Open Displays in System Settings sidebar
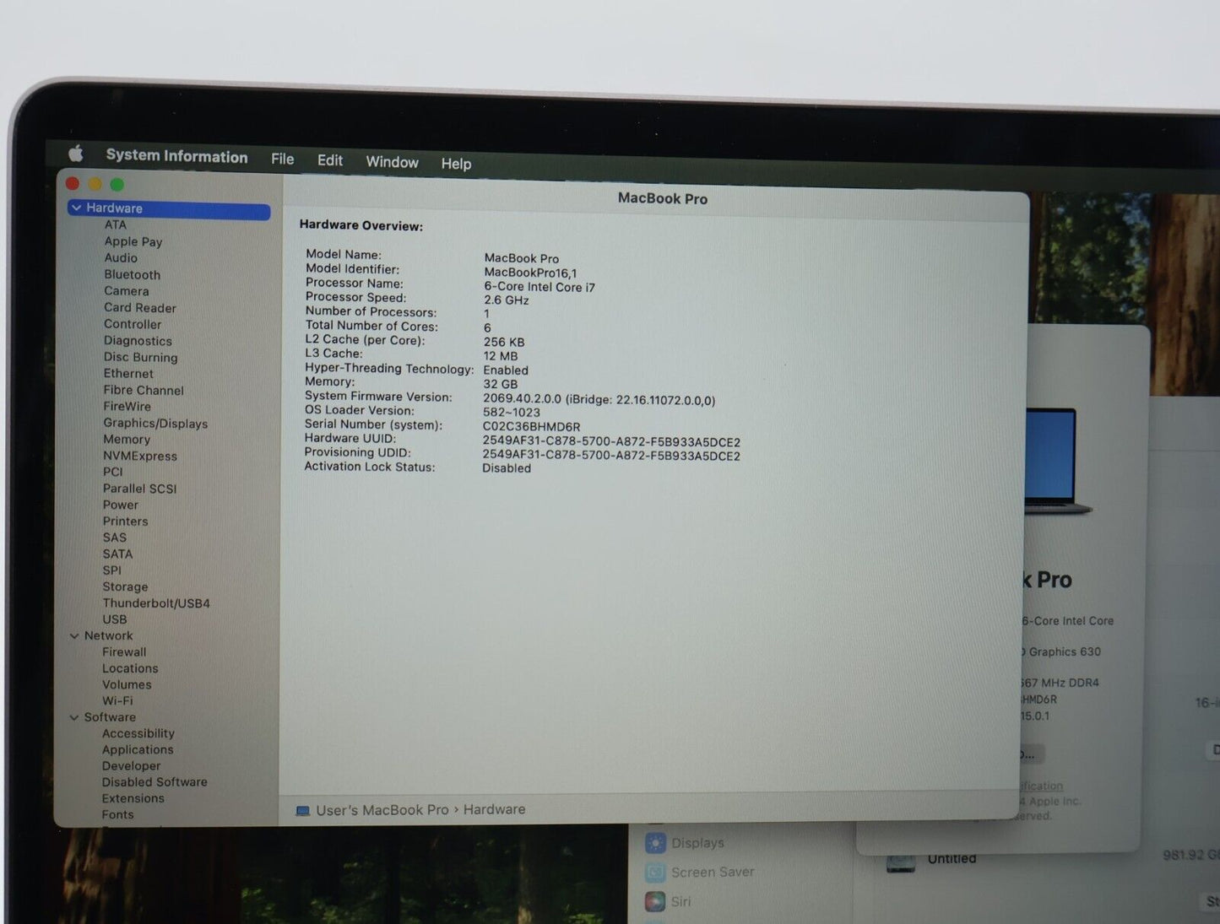Image resolution: width=1220 pixels, height=924 pixels. coord(697,843)
